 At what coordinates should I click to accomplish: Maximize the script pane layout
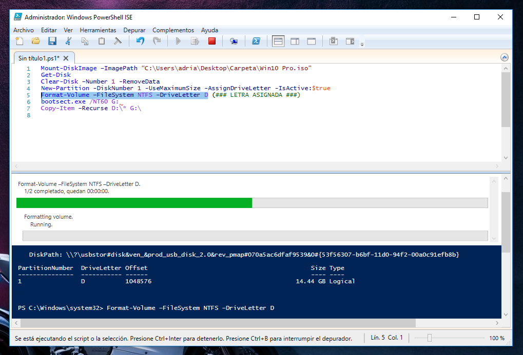tap(312, 41)
